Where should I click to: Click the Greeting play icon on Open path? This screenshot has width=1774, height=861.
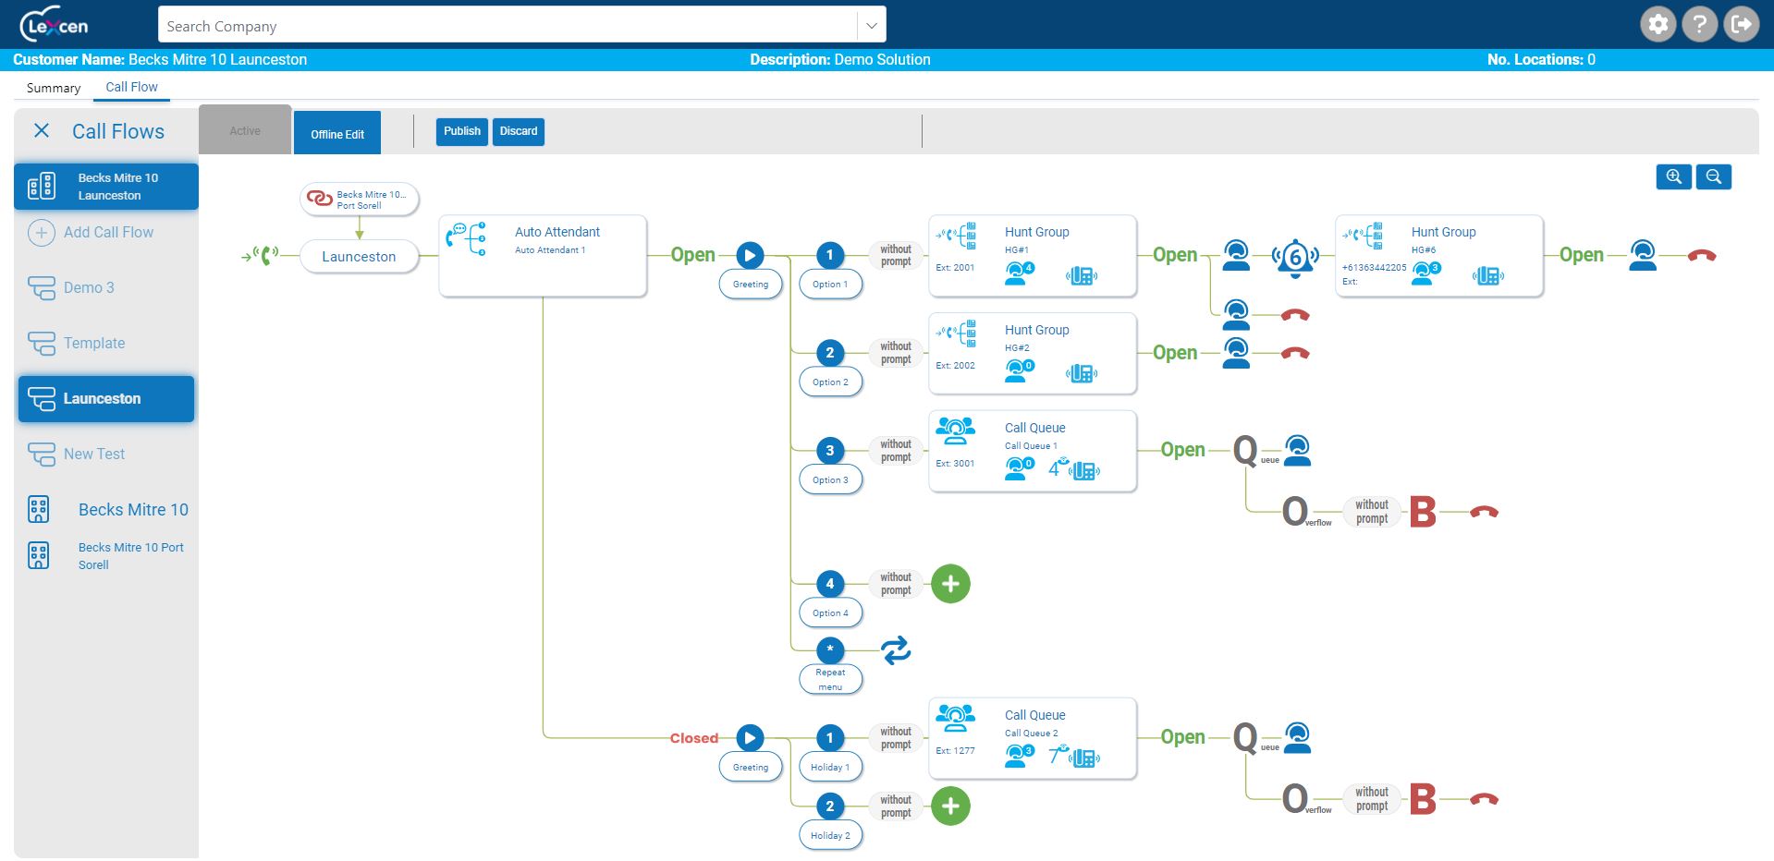pos(750,255)
